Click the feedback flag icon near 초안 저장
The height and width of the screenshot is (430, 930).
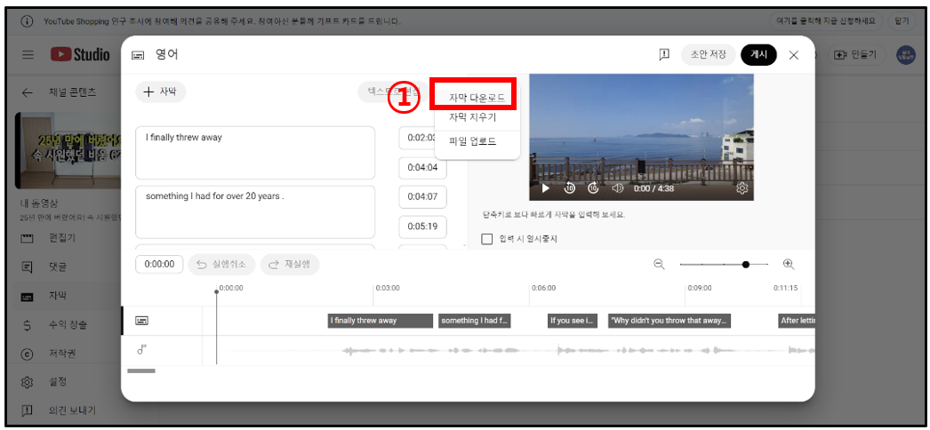click(663, 54)
